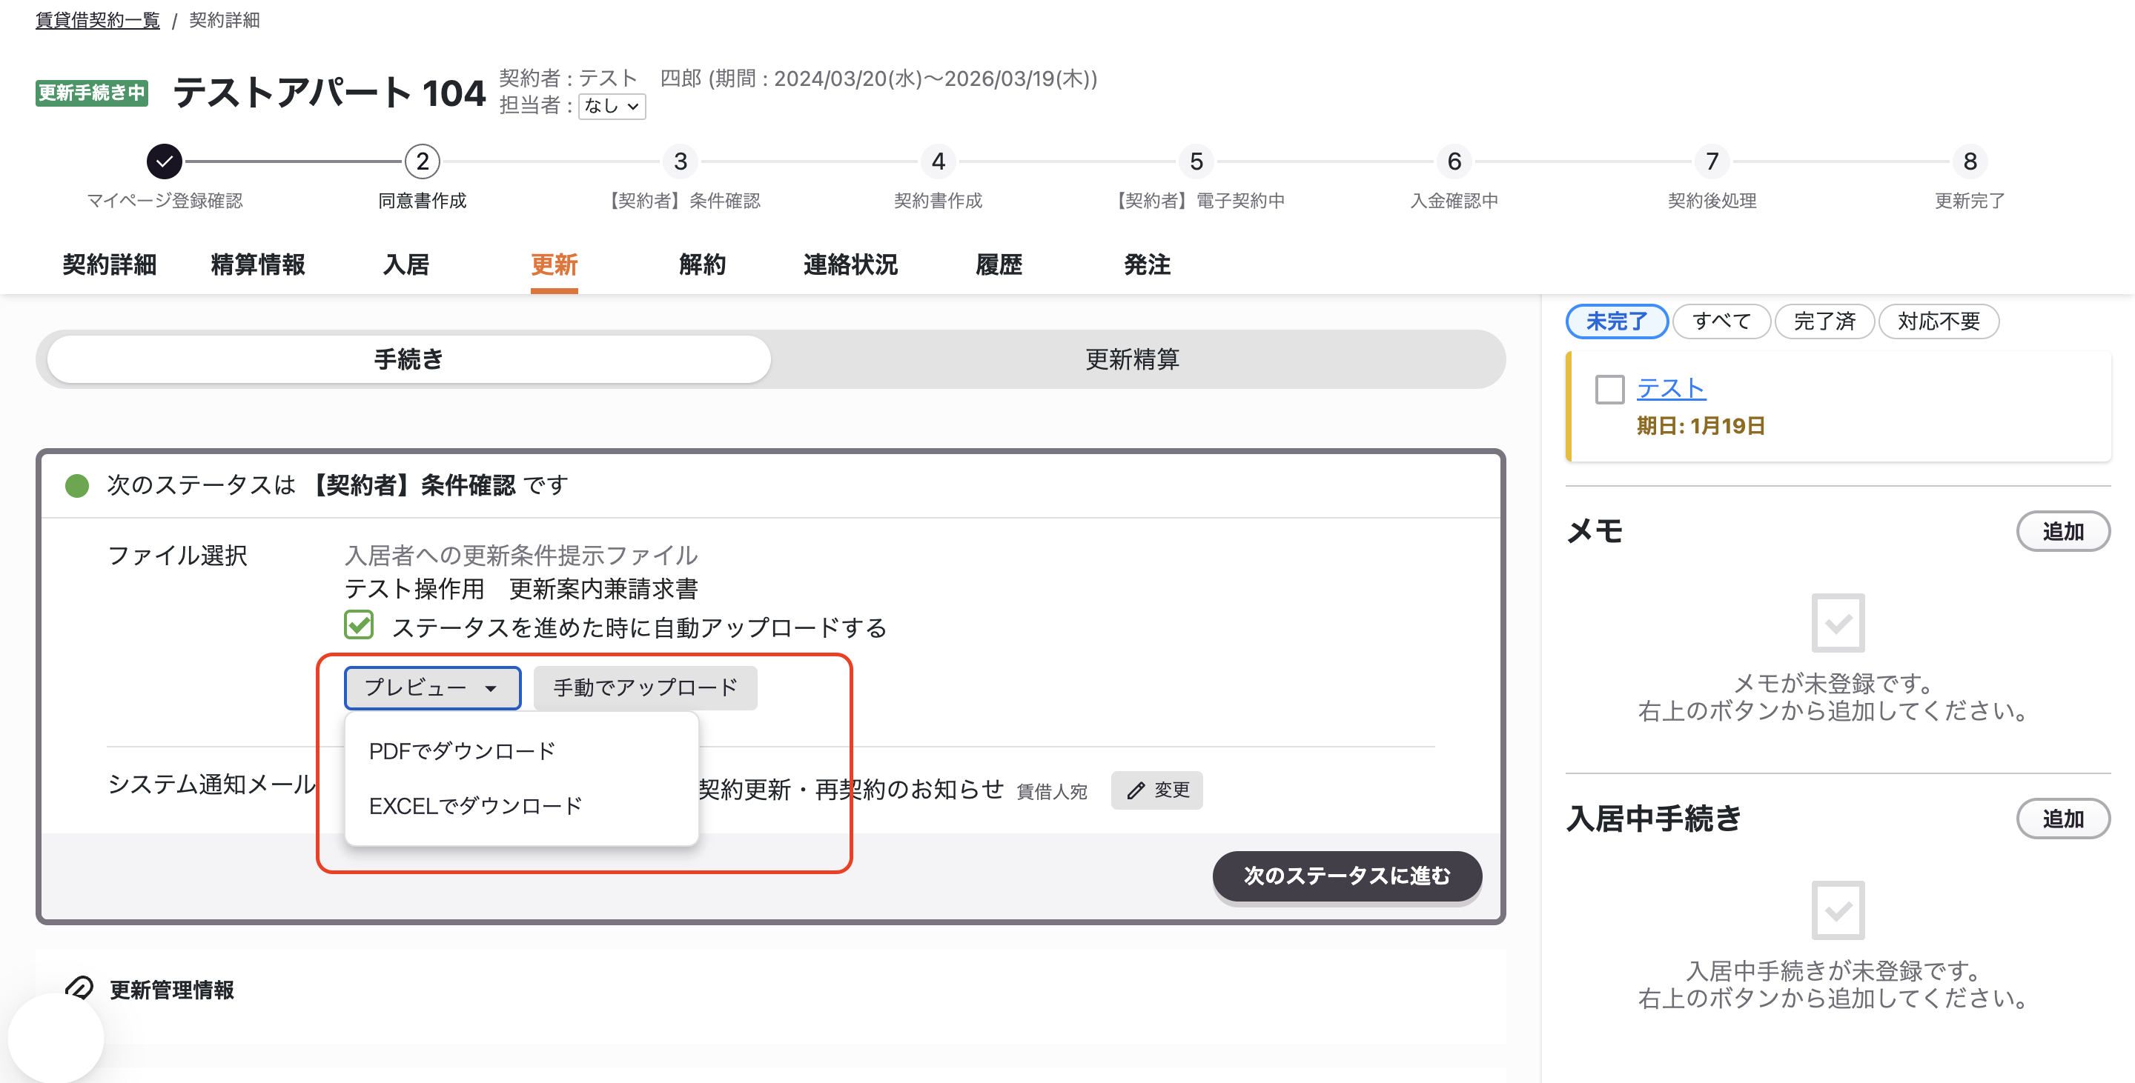Click 変更 button for notification mail

tap(1157, 790)
